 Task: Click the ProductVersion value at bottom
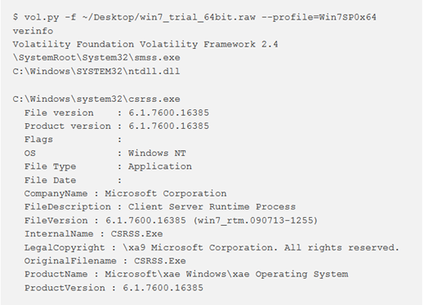coord(163,288)
